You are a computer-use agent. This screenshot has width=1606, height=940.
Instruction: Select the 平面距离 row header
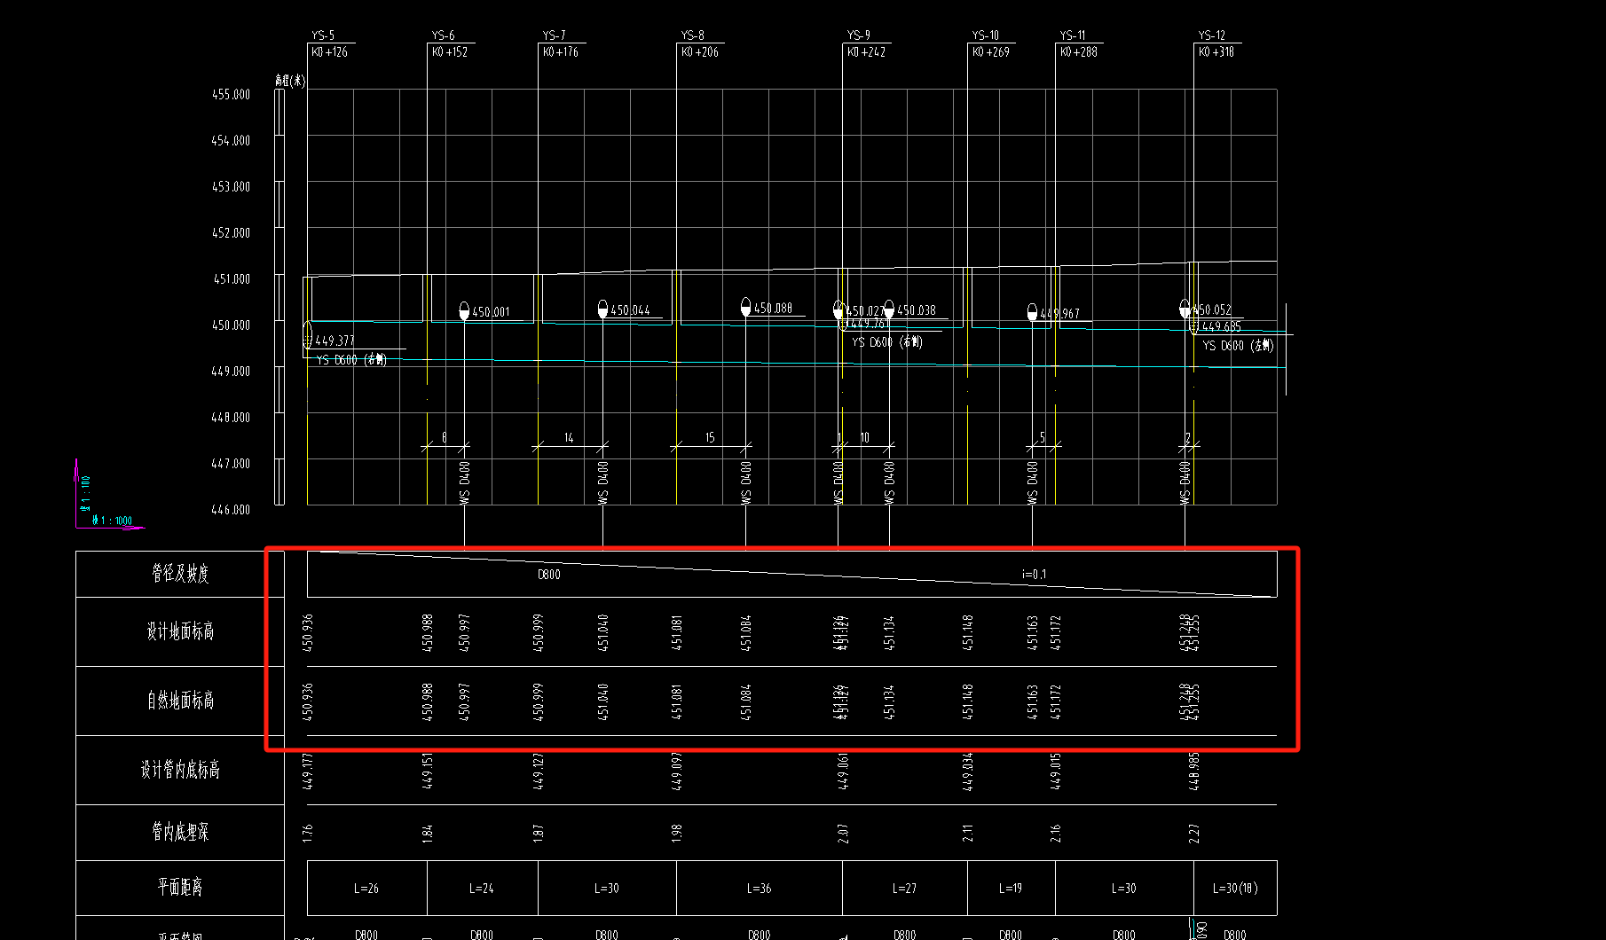pyautogui.click(x=180, y=887)
